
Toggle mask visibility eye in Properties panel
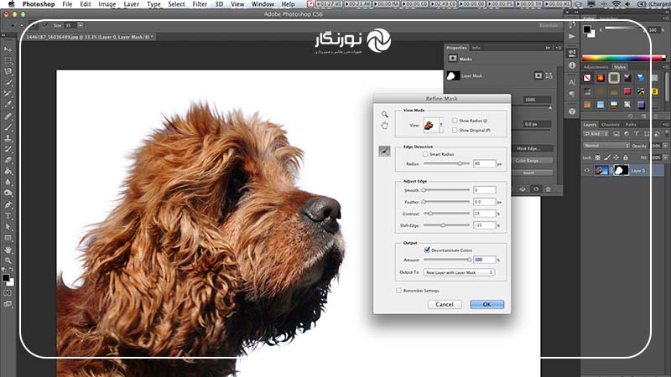[x=536, y=189]
